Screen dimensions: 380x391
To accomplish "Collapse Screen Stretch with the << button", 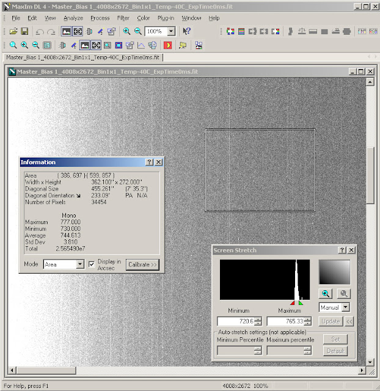I will pos(349,321).
